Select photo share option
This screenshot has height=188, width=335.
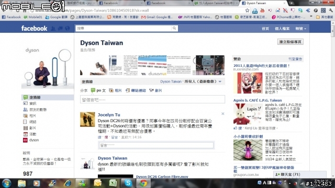click(x=115, y=90)
